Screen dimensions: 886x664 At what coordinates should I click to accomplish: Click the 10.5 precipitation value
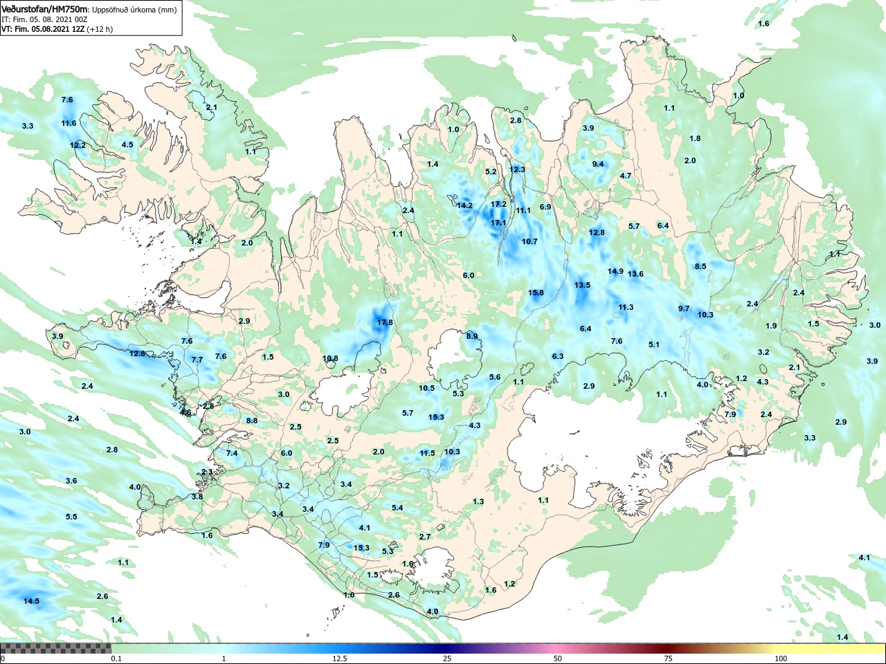(x=426, y=388)
